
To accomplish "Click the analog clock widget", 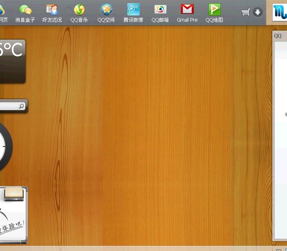I will (x=6, y=147).
